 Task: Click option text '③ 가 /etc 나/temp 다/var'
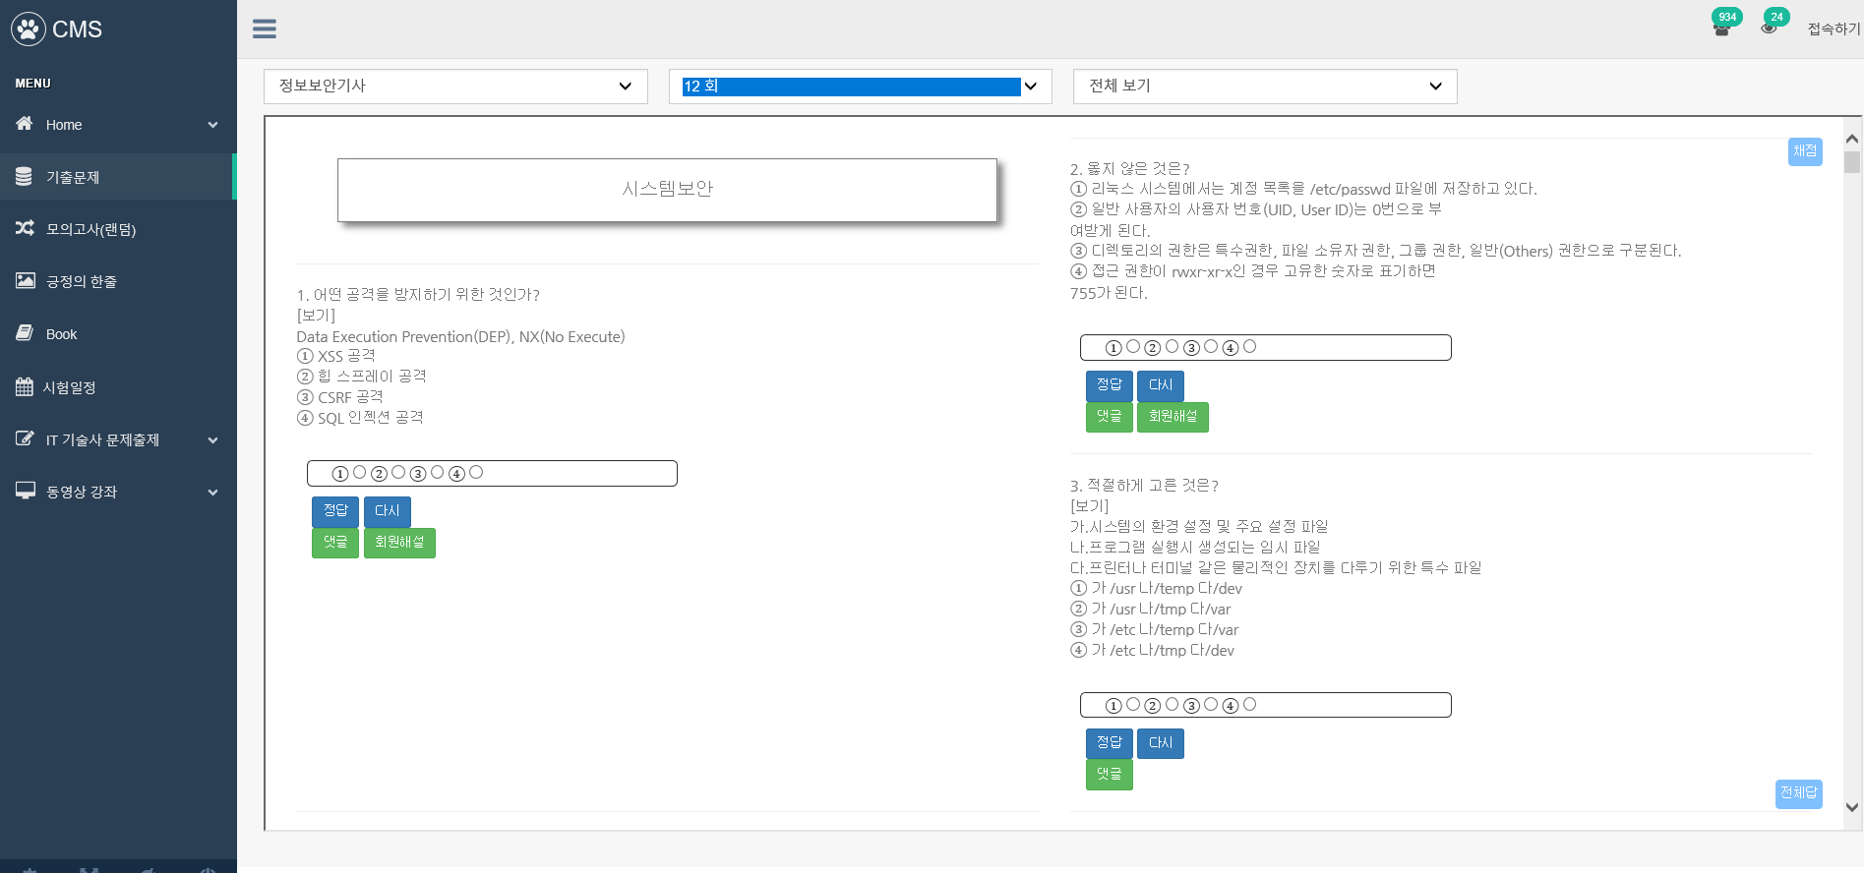click(1154, 629)
